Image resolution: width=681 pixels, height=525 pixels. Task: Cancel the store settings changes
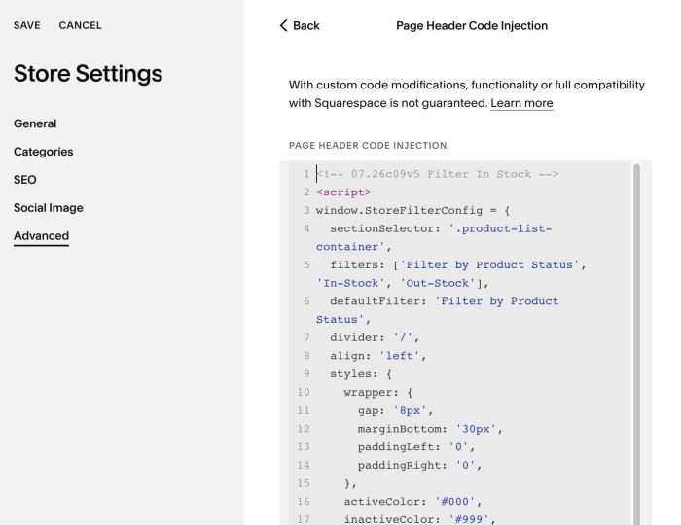click(x=80, y=25)
